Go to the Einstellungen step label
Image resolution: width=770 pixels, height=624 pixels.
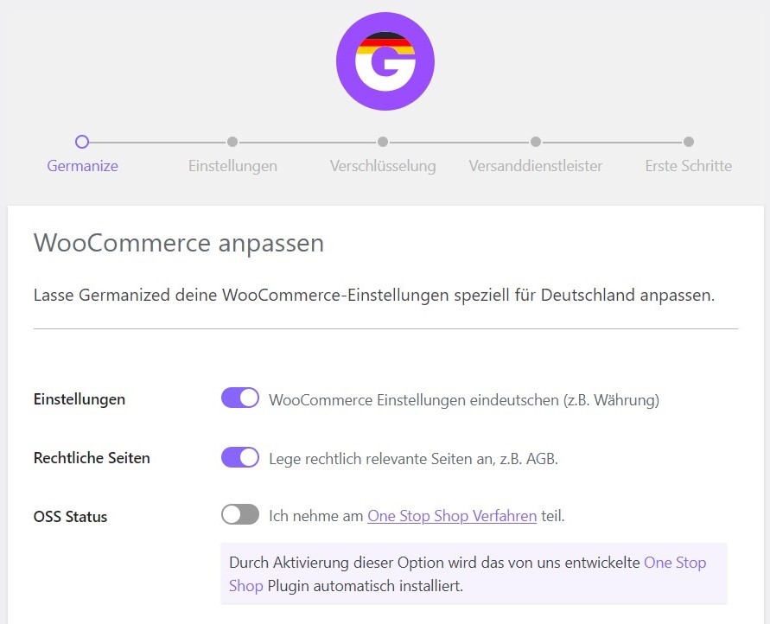point(232,166)
